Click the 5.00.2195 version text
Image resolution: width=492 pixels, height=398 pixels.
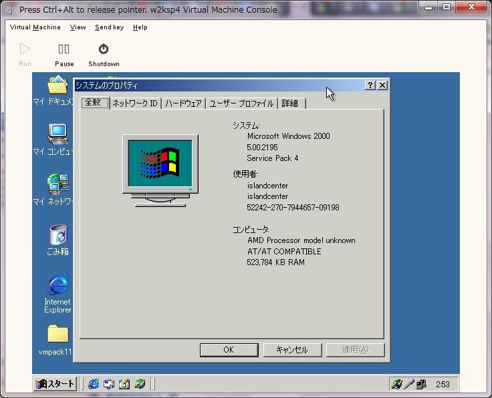262,148
